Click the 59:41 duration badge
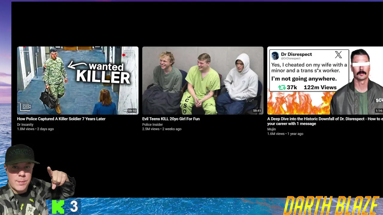 tap(257, 111)
